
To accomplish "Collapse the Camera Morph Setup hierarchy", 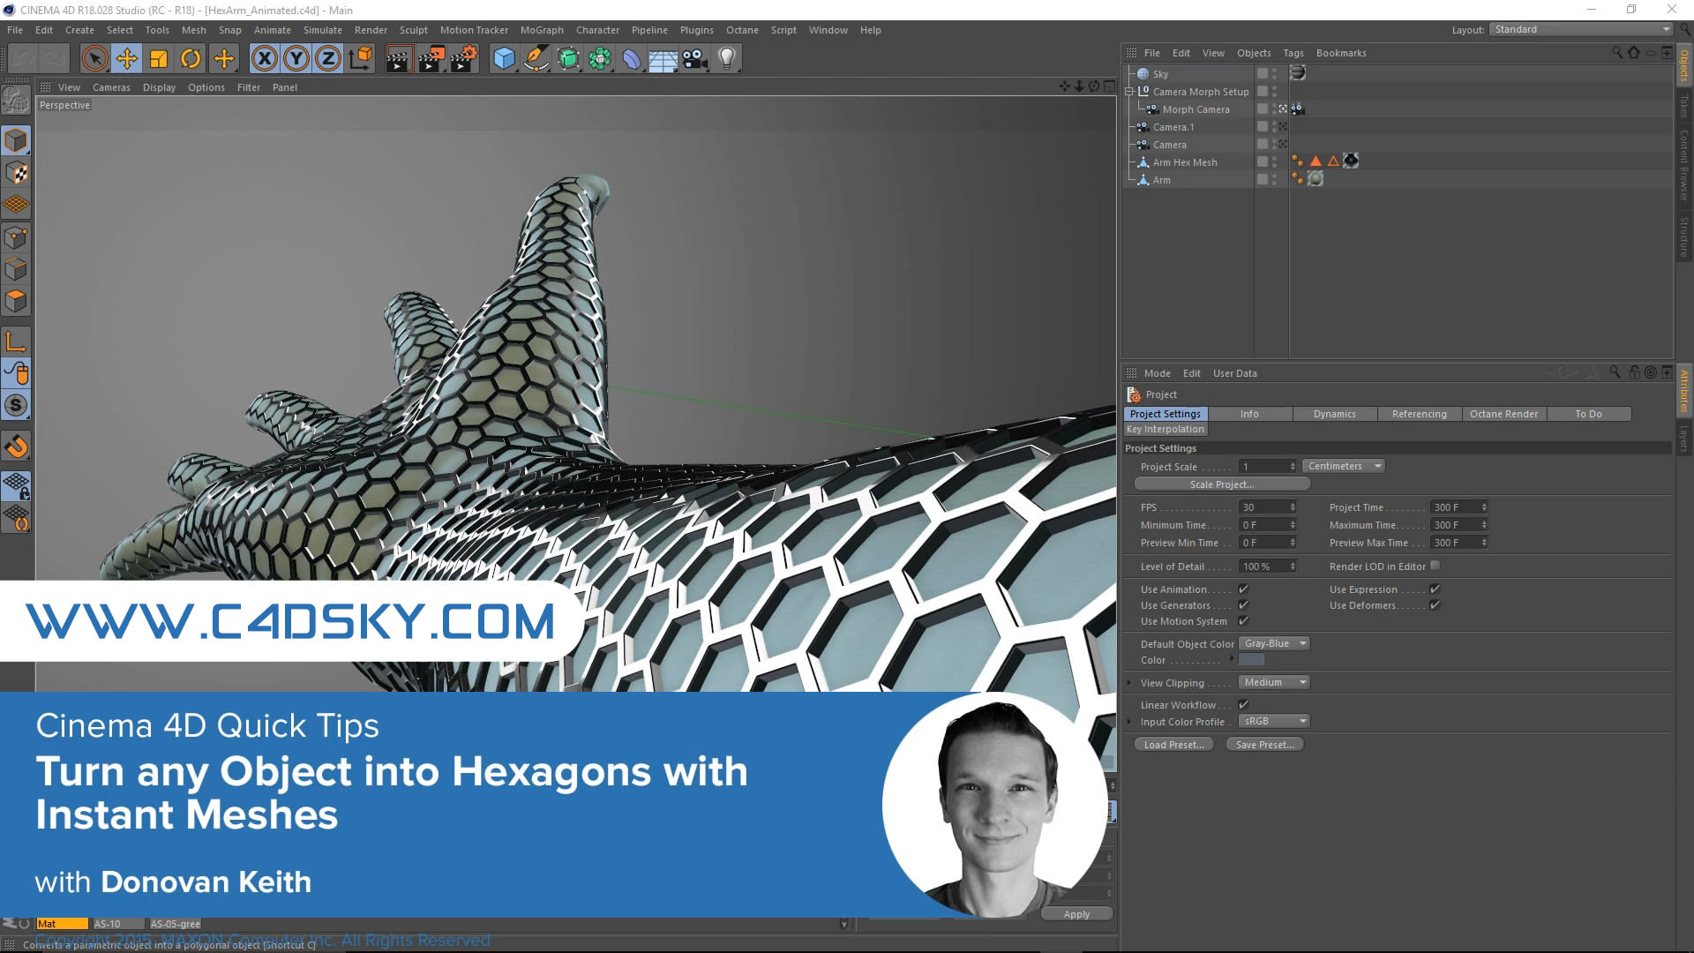I will pyautogui.click(x=1130, y=91).
